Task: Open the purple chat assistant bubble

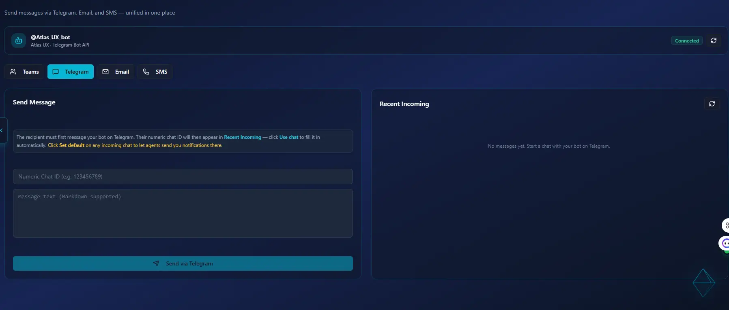Action: [725, 243]
